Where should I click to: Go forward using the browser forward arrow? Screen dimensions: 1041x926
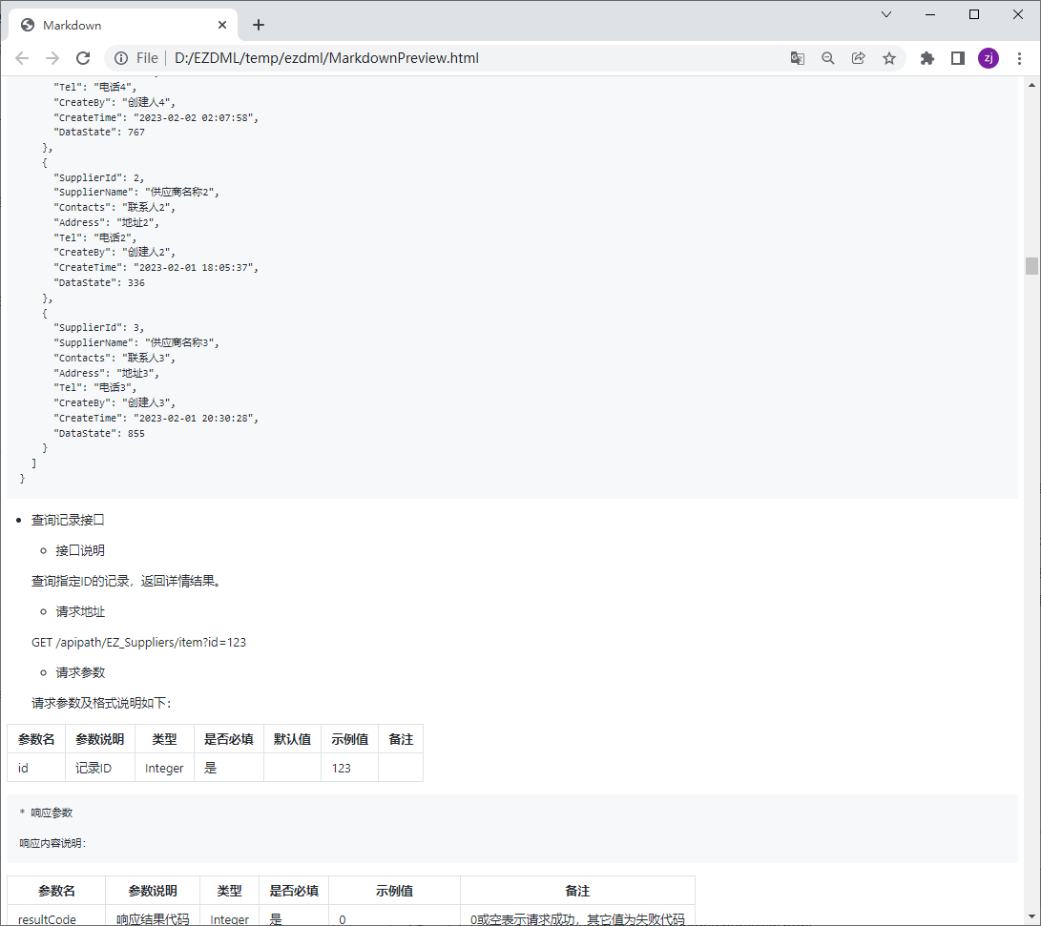[x=52, y=58]
